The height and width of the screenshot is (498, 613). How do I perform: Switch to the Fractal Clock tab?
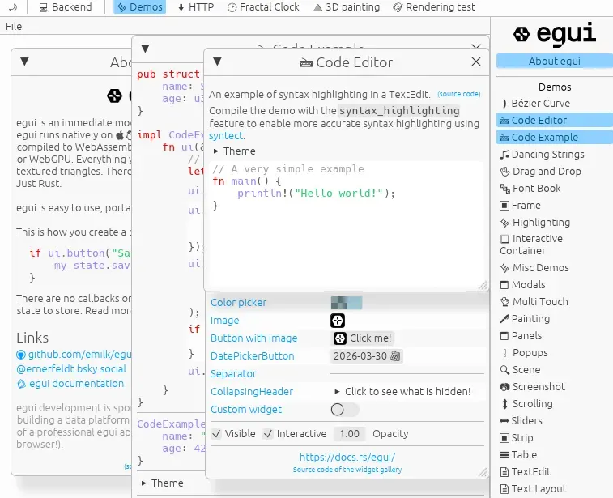point(262,7)
